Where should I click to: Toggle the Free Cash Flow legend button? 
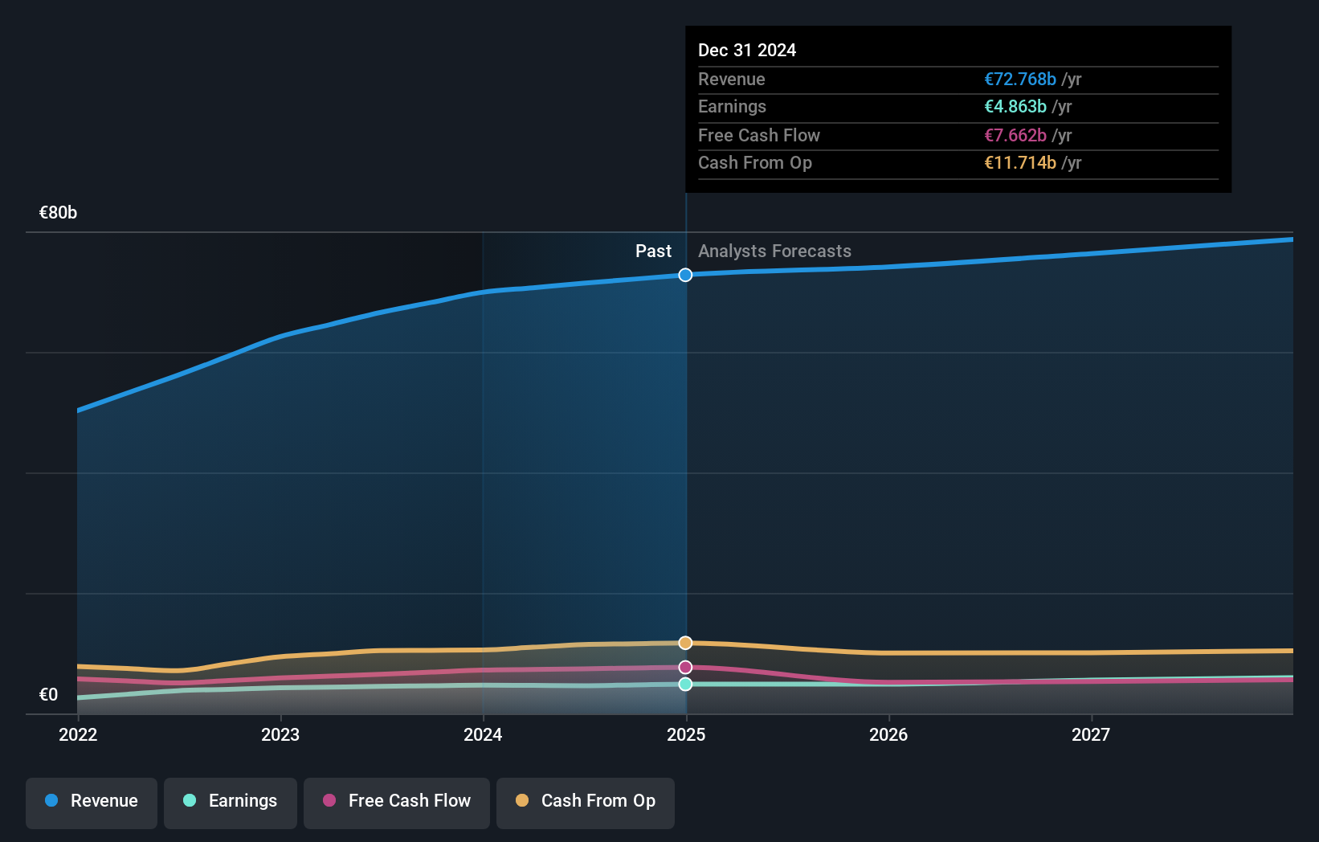(397, 803)
